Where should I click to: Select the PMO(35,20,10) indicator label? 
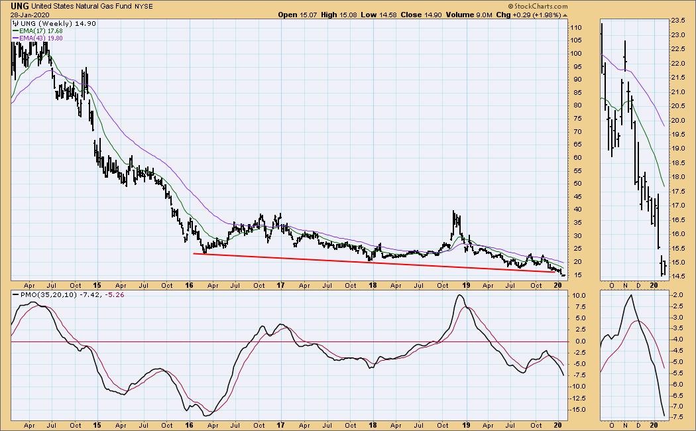38,295
